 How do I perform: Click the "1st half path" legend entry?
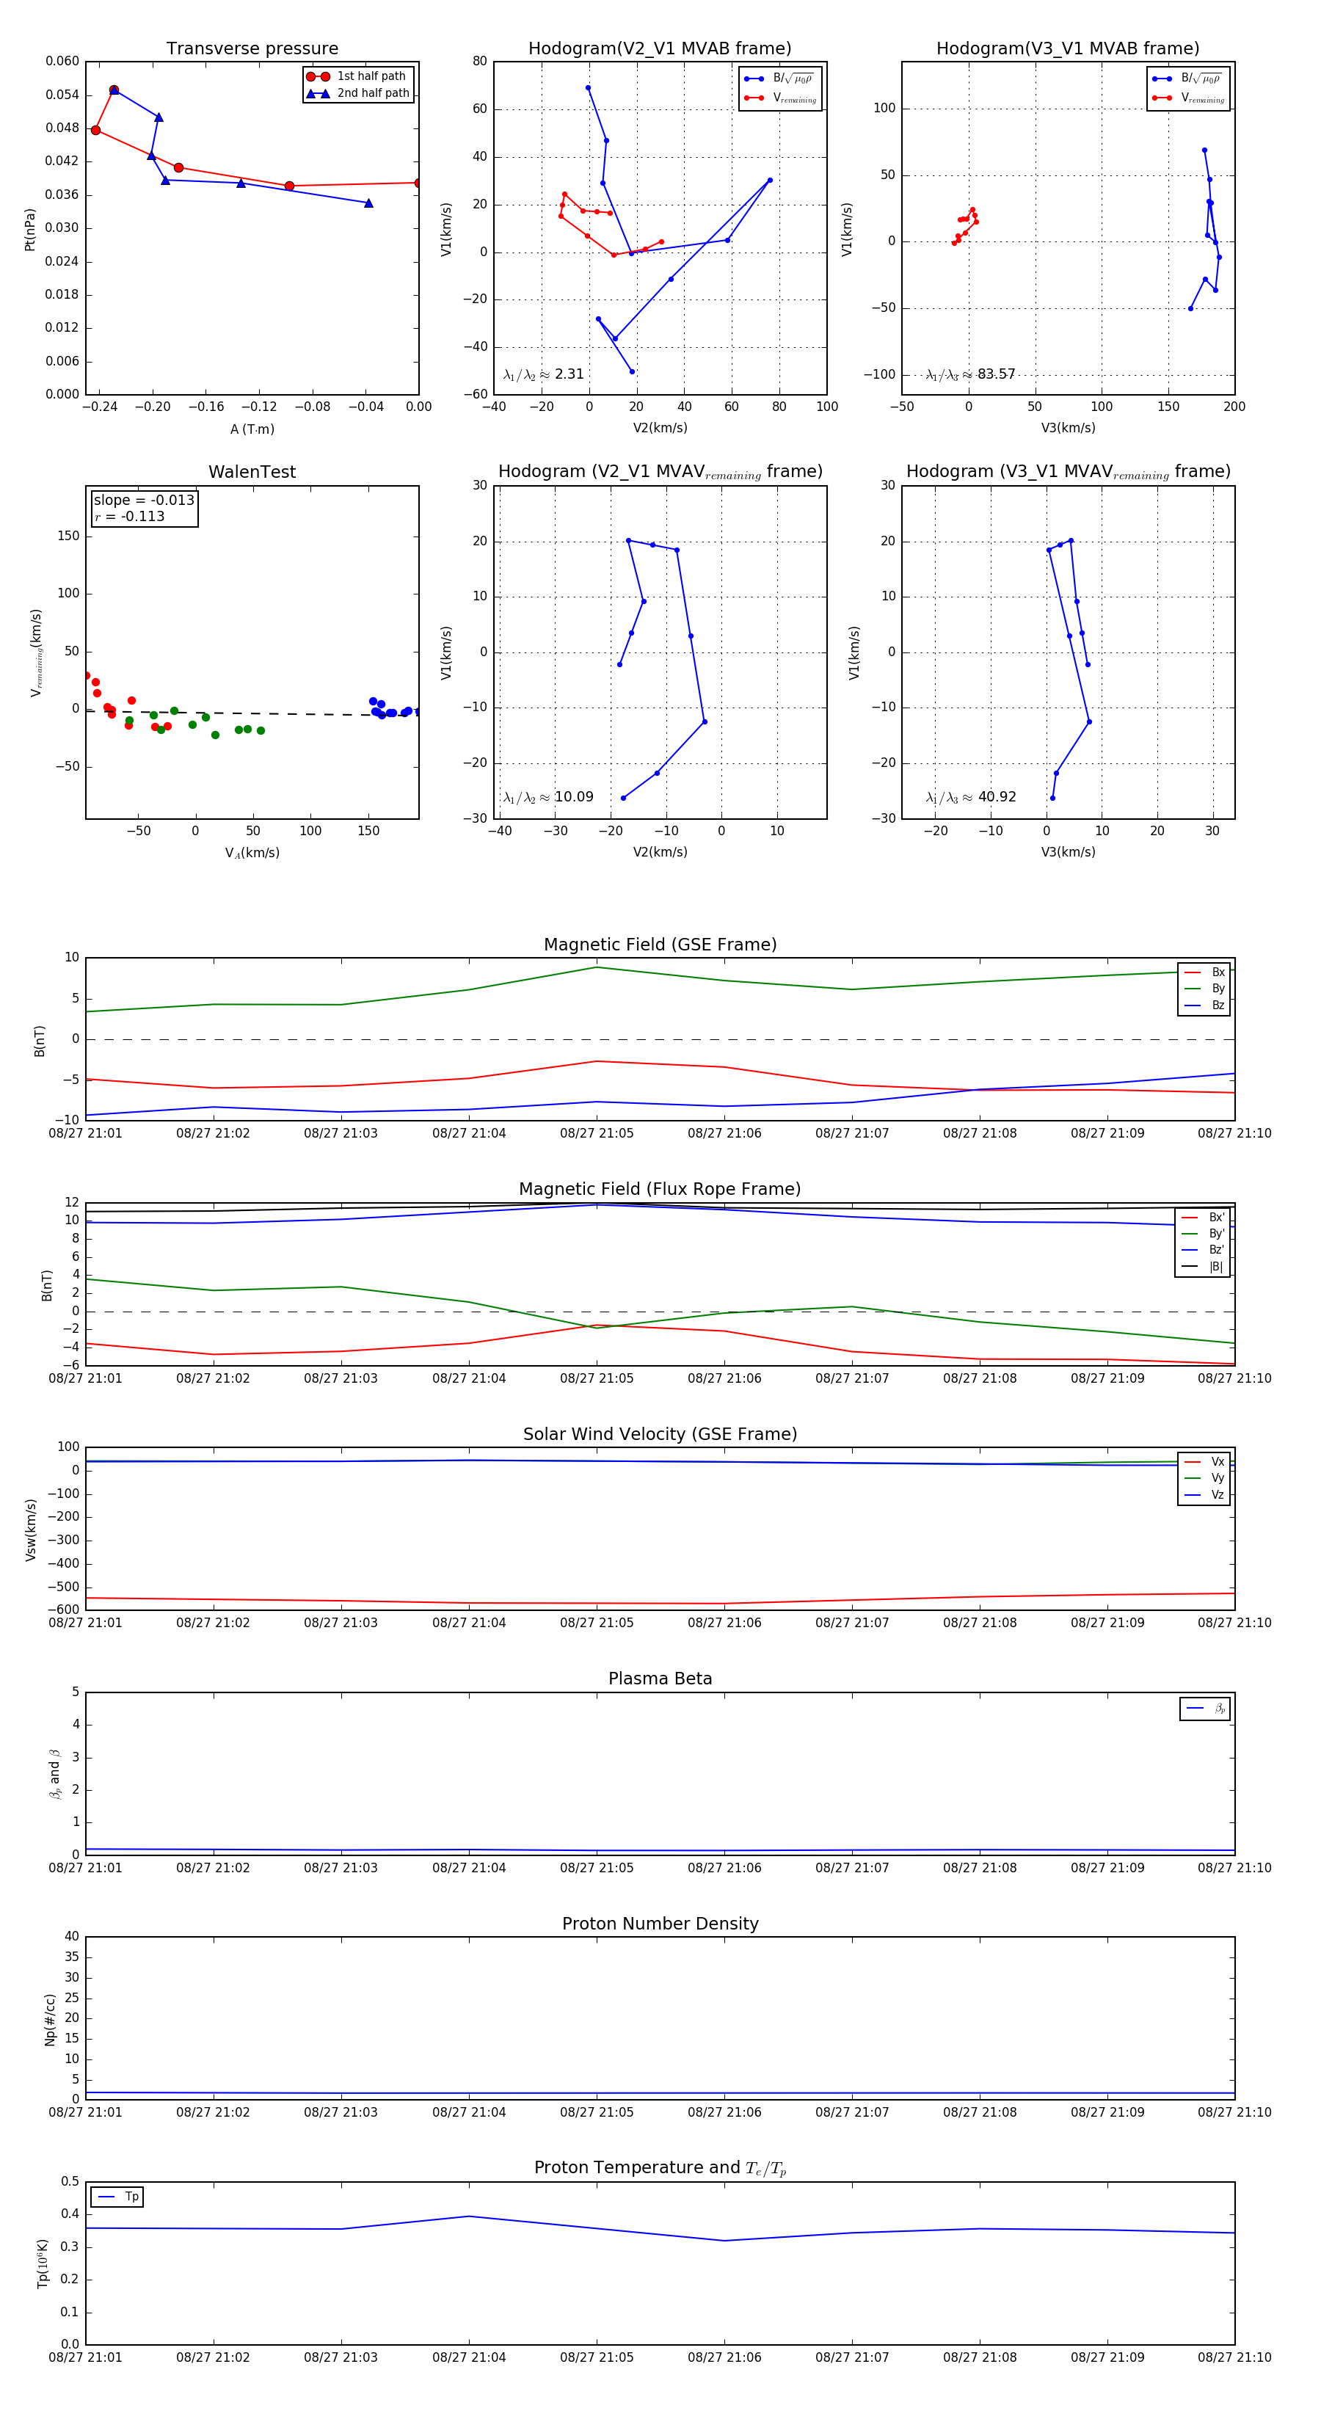358,76
